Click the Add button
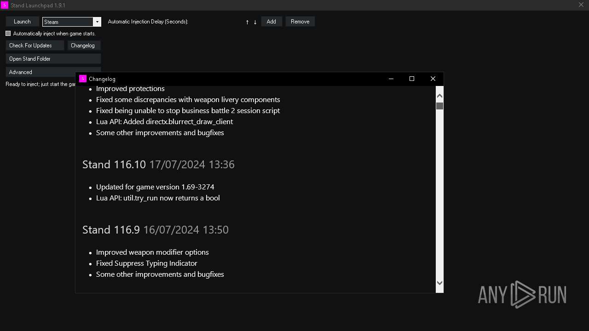 point(271,22)
